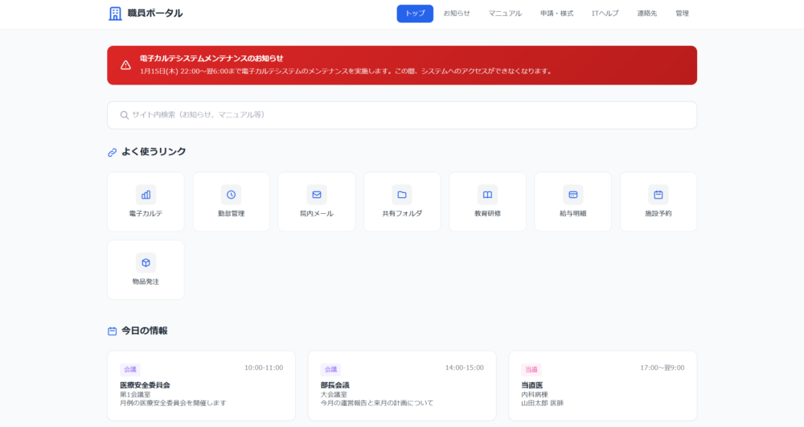The width and height of the screenshot is (804, 427).
Task: Open the 教育研修 book icon
Action: coord(487,195)
